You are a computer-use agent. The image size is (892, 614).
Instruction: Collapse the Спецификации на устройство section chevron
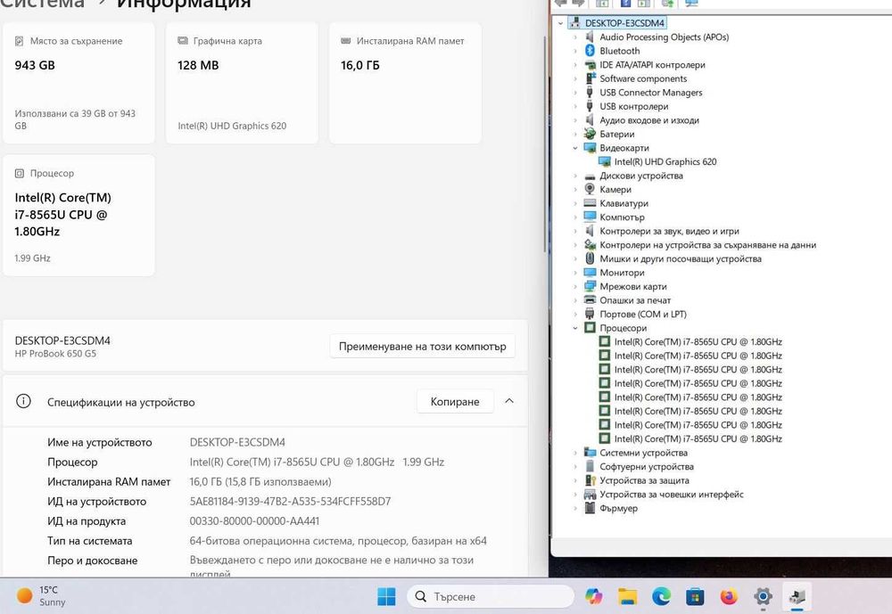509,401
